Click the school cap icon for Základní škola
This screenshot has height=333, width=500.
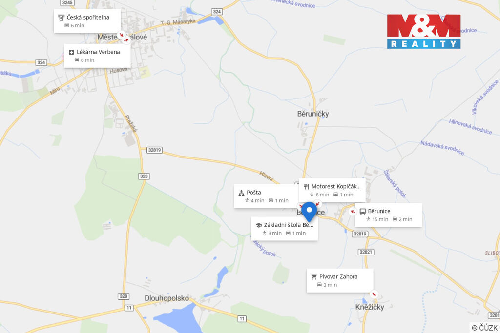coord(259,225)
